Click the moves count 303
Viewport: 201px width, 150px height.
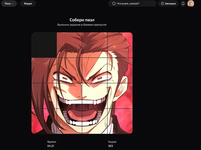point(110,146)
